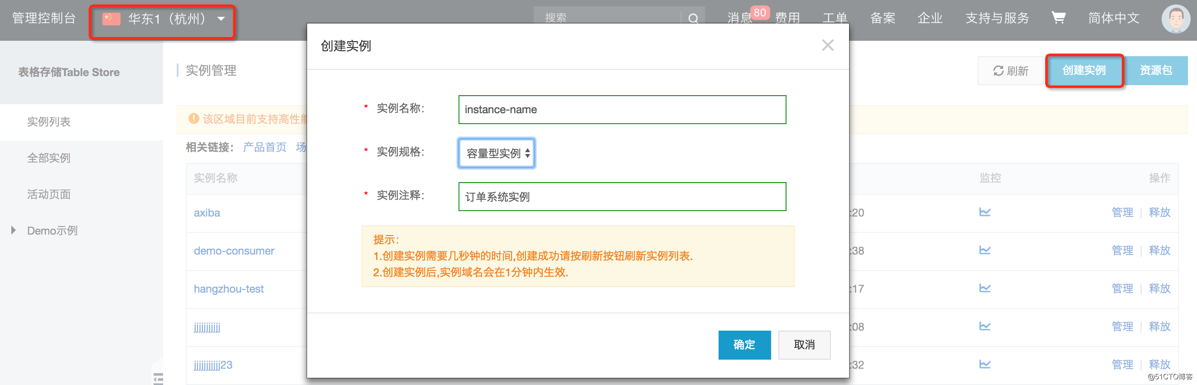Open the 费用 menu
Screen dimensions: 1197x385
[x=787, y=18]
